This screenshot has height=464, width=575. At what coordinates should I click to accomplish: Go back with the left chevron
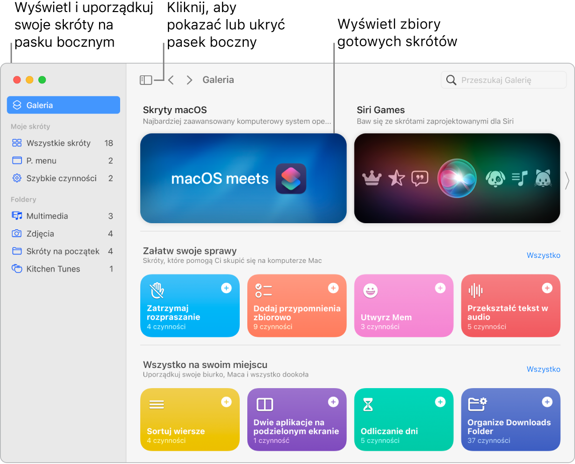click(171, 80)
